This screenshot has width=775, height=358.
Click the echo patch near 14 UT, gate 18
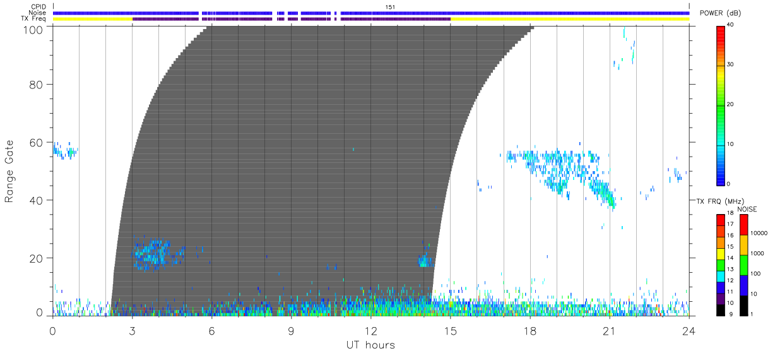(x=424, y=260)
